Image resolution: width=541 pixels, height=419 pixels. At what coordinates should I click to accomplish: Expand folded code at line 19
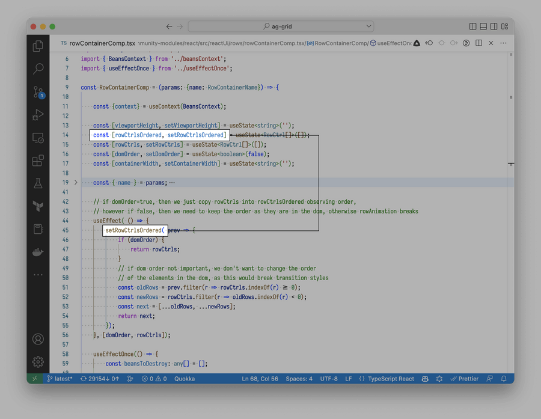pos(76,182)
